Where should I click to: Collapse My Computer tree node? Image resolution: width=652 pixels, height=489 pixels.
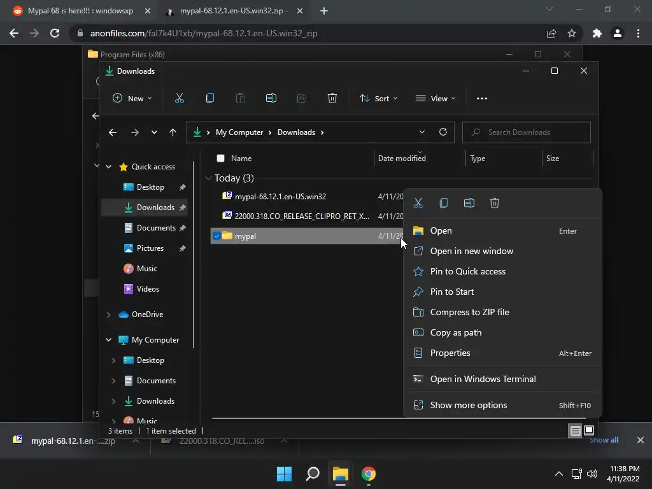coord(108,340)
